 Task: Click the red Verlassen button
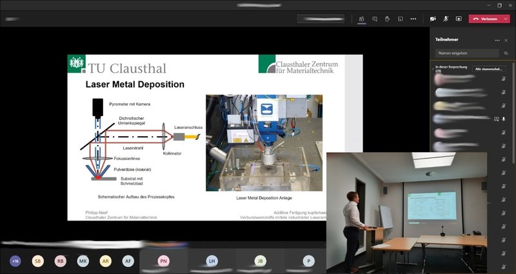pos(486,19)
